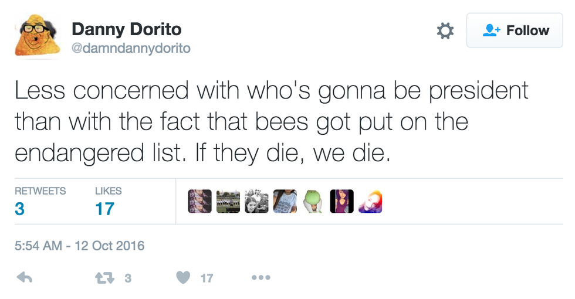
Task: Click the gear settings icon
Action: pyautogui.click(x=445, y=31)
